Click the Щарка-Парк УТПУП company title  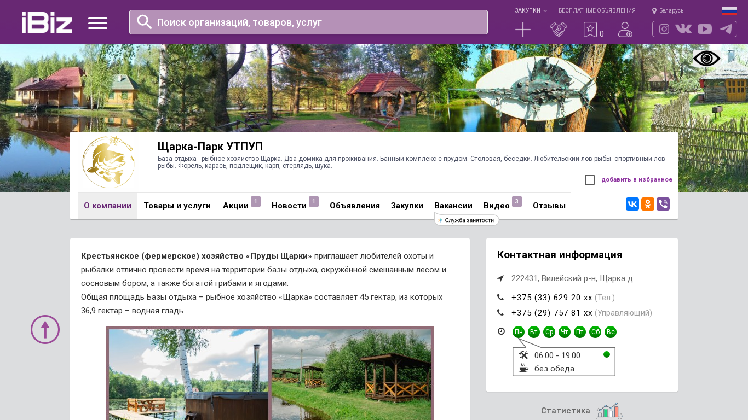pyautogui.click(x=210, y=147)
